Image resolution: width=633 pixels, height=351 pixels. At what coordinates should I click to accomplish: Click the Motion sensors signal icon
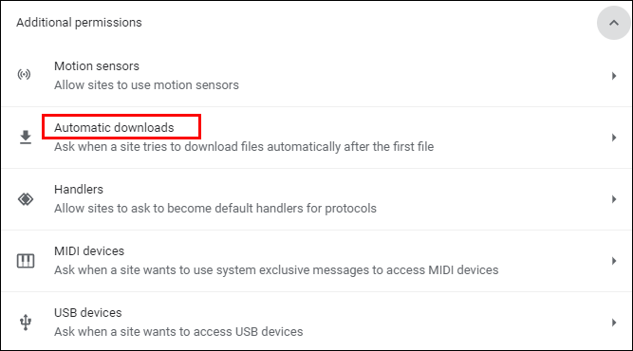(25, 75)
